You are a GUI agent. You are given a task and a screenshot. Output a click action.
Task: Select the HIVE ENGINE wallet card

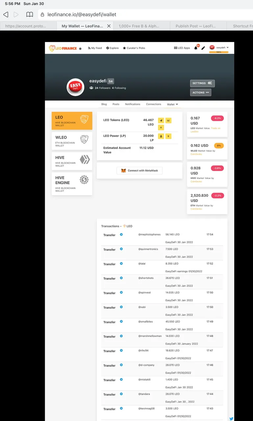pos(72,184)
